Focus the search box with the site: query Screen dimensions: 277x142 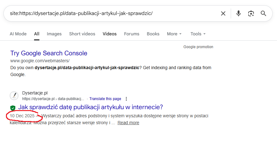[x=109, y=13]
